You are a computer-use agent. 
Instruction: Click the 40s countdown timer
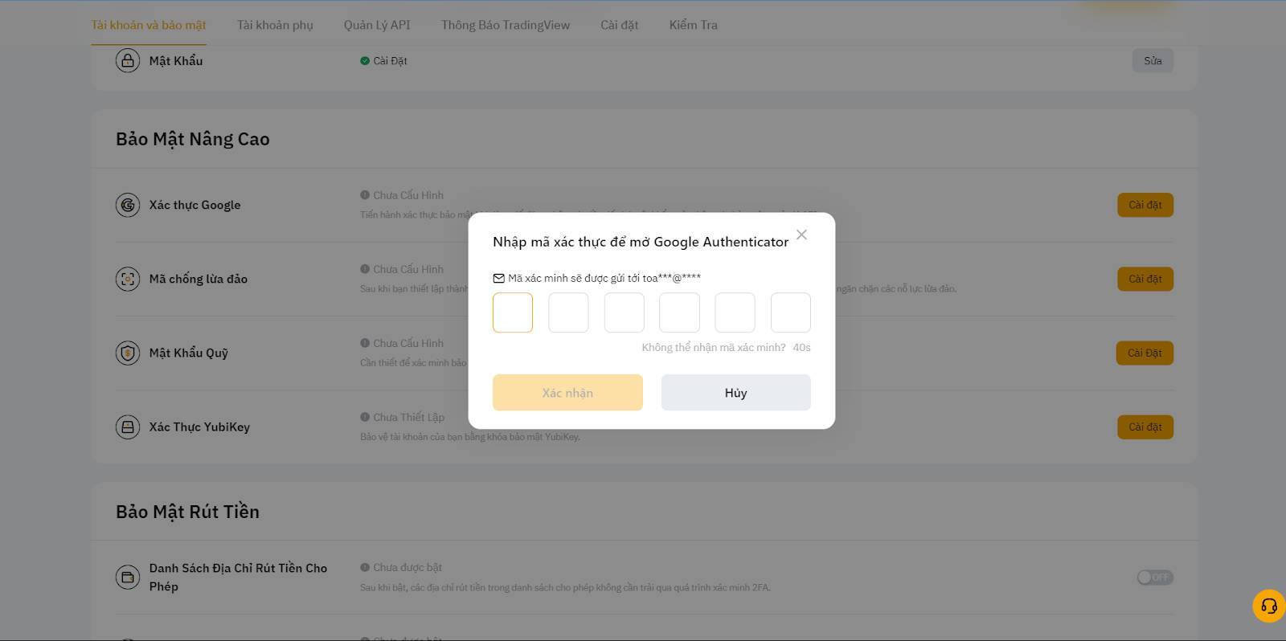click(x=801, y=348)
